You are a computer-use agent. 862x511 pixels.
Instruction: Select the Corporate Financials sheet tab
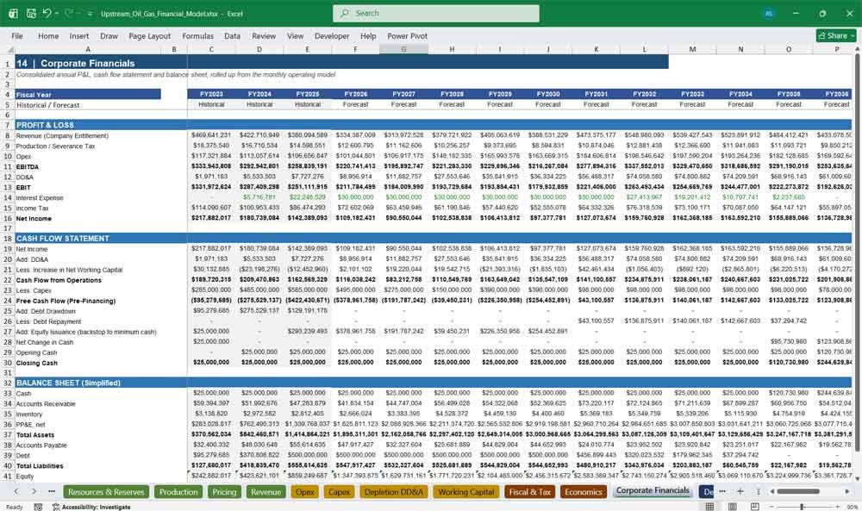click(x=653, y=490)
